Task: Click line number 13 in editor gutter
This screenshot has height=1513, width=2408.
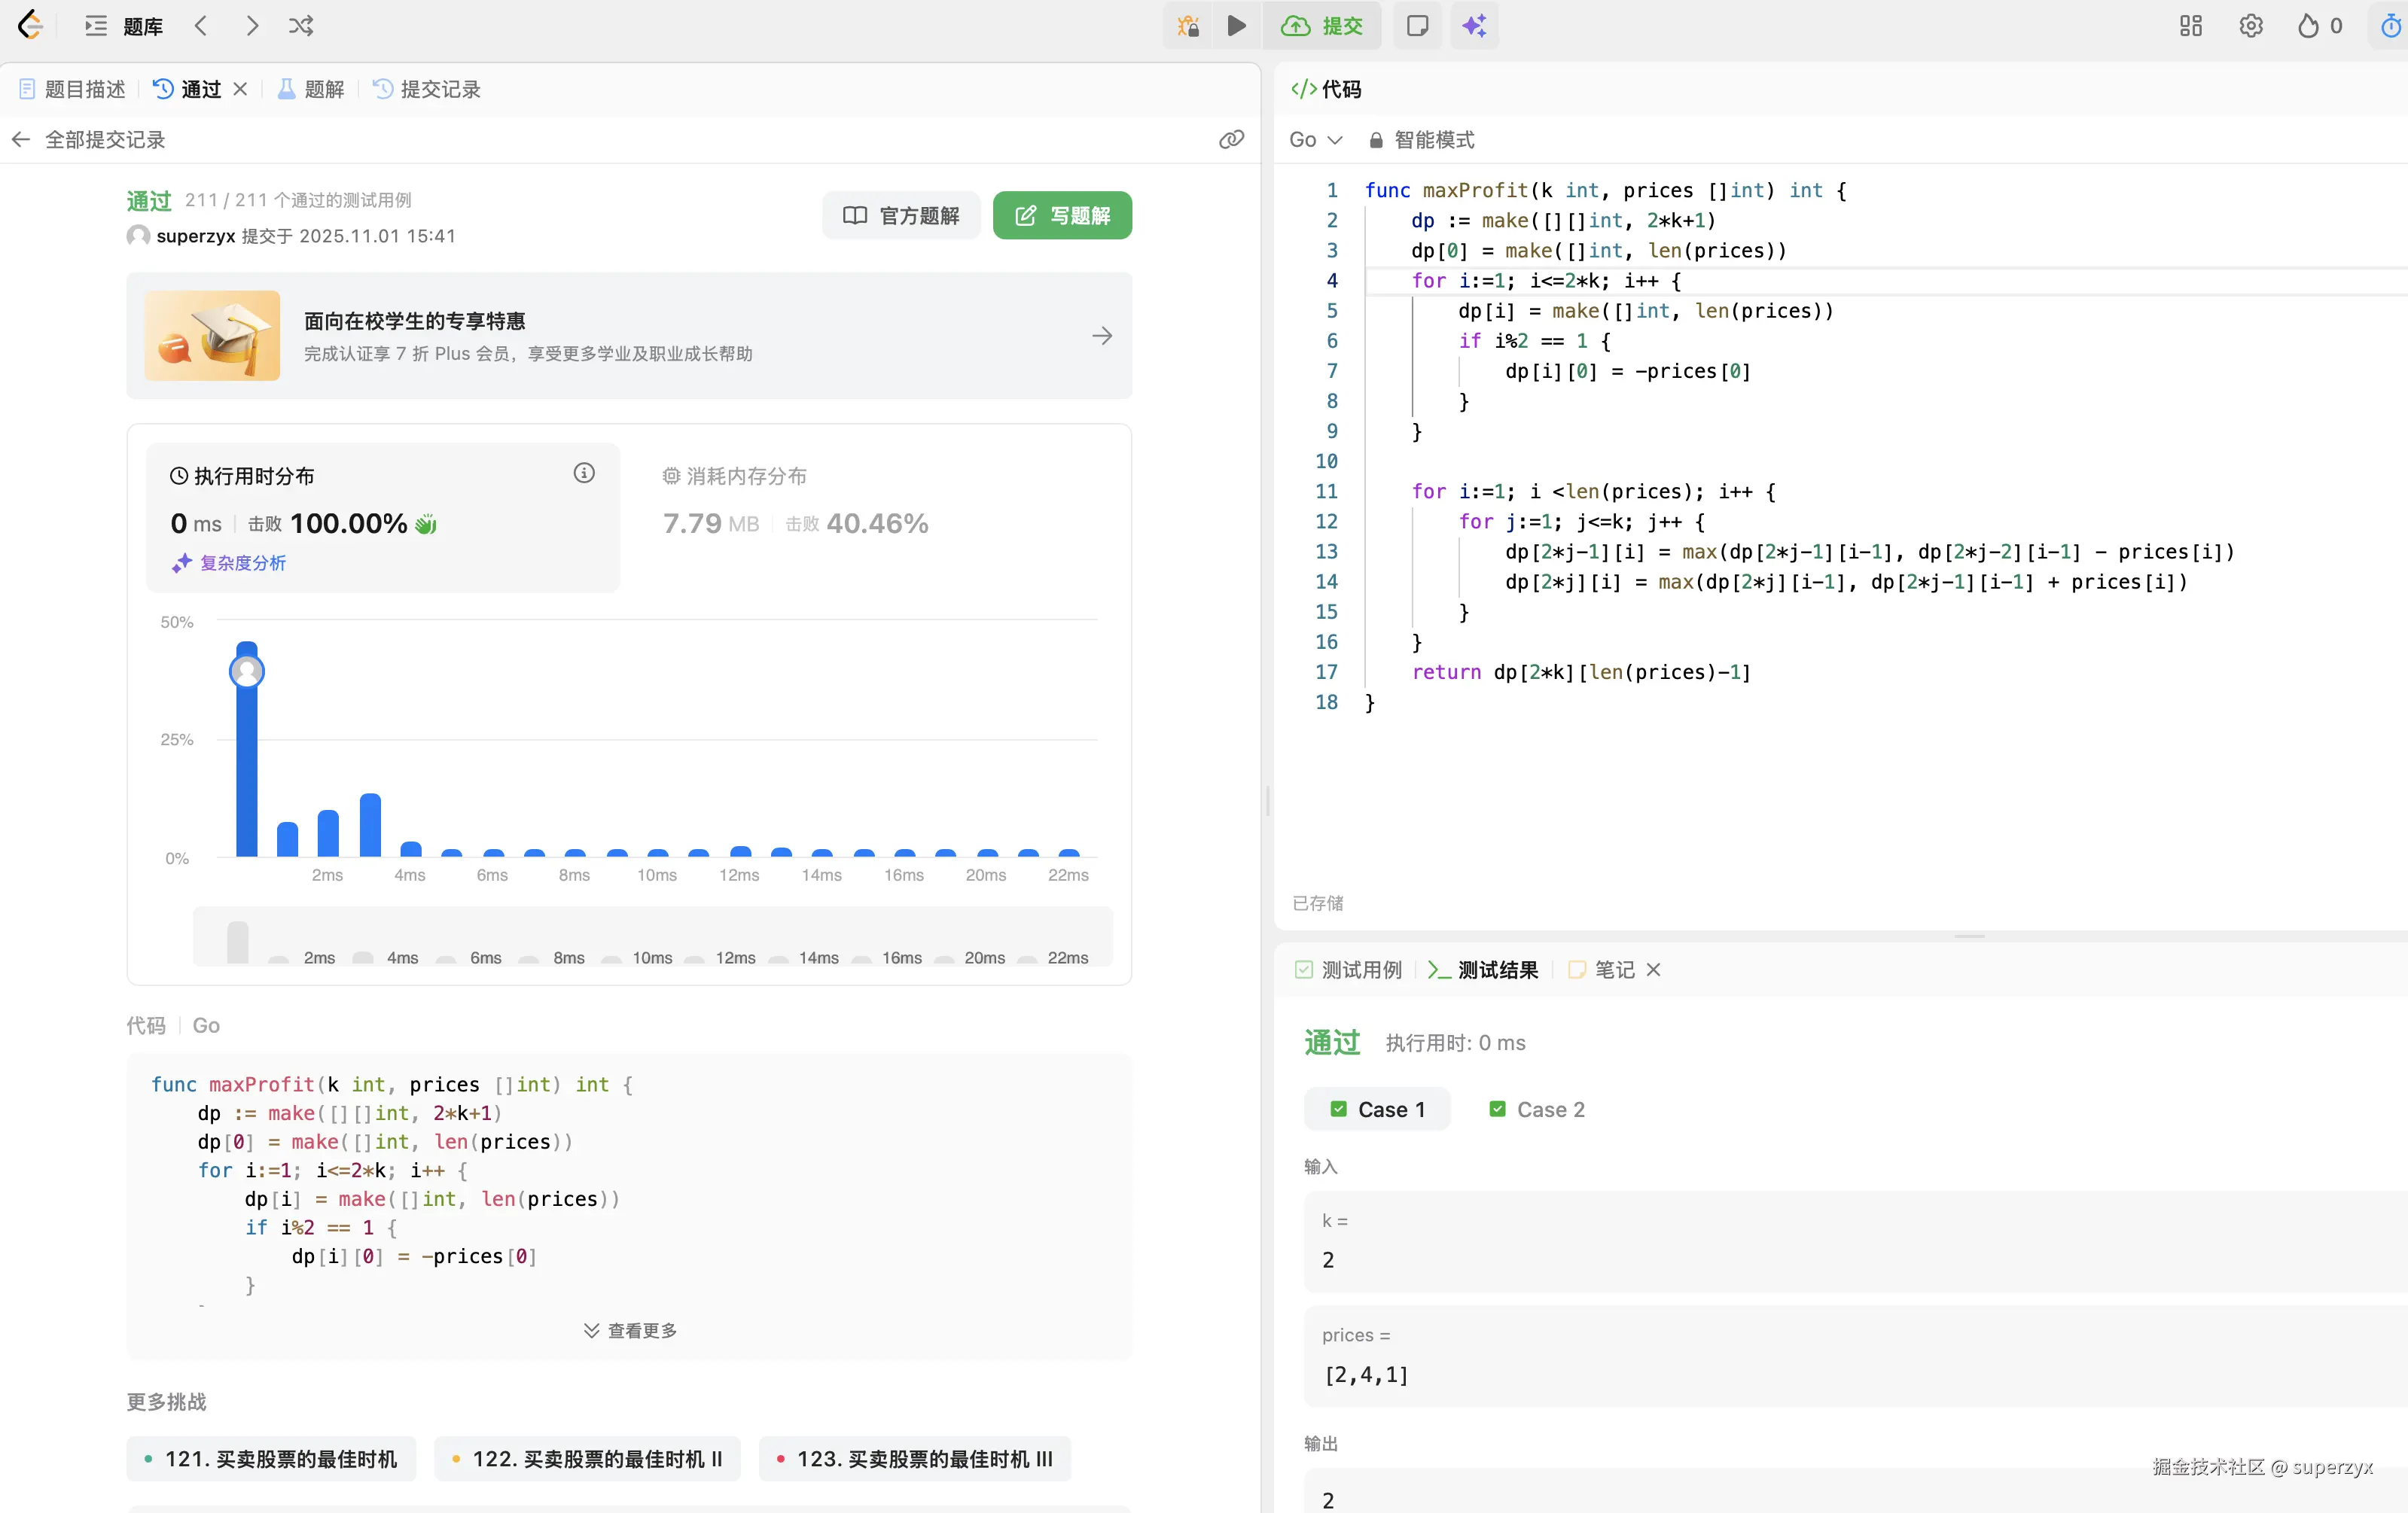Action: point(1326,552)
